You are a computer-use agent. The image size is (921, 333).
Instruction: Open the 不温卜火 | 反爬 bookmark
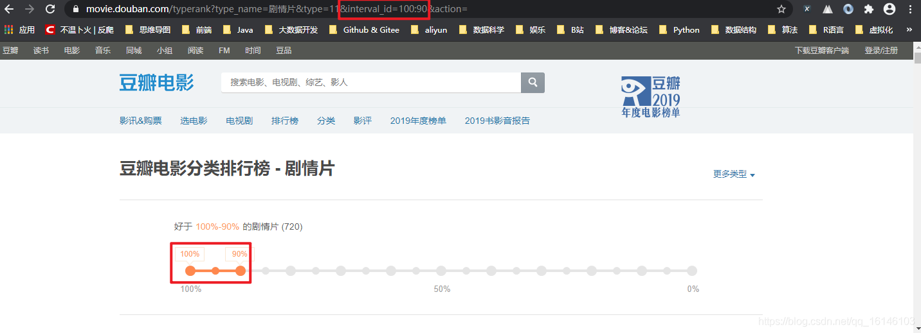80,30
